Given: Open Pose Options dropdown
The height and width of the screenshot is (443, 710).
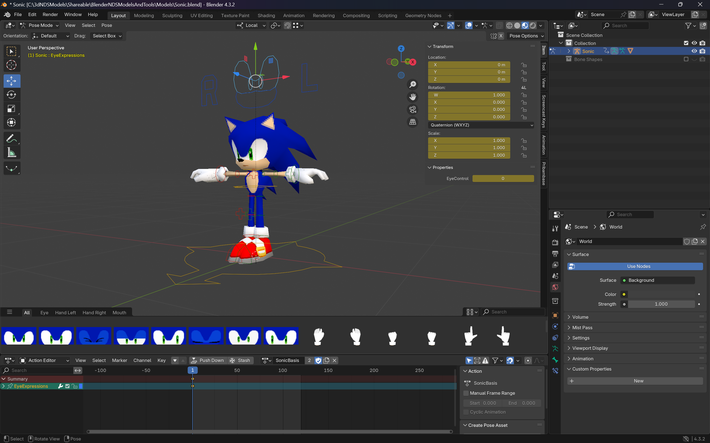Looking at the screenshot, I should click(x=526, y=36).
